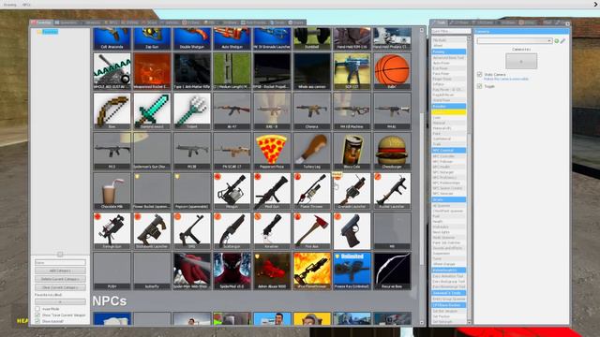The height and width of the screenshot is (337, 600).
Task: Select the SpiderMod weapon tile
Action: [x=232, y=271]
